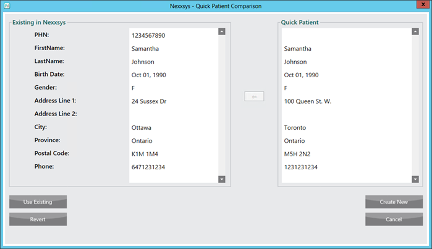Click scroll-down arrow in Quick Patient list
The image size is (432, 249).
415,179
